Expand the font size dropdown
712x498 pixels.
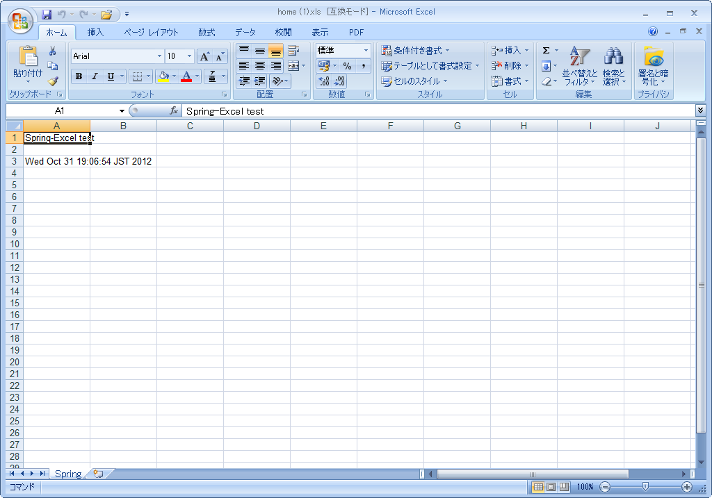click(189, 56)
